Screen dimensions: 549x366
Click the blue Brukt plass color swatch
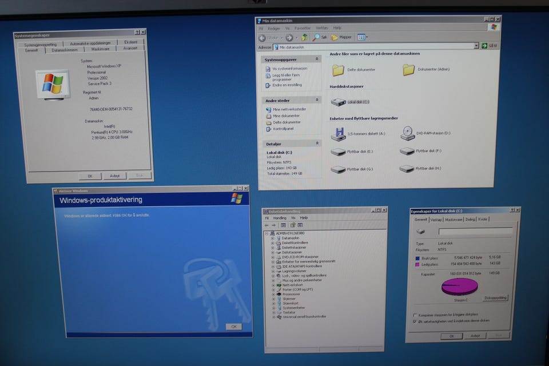417,258
